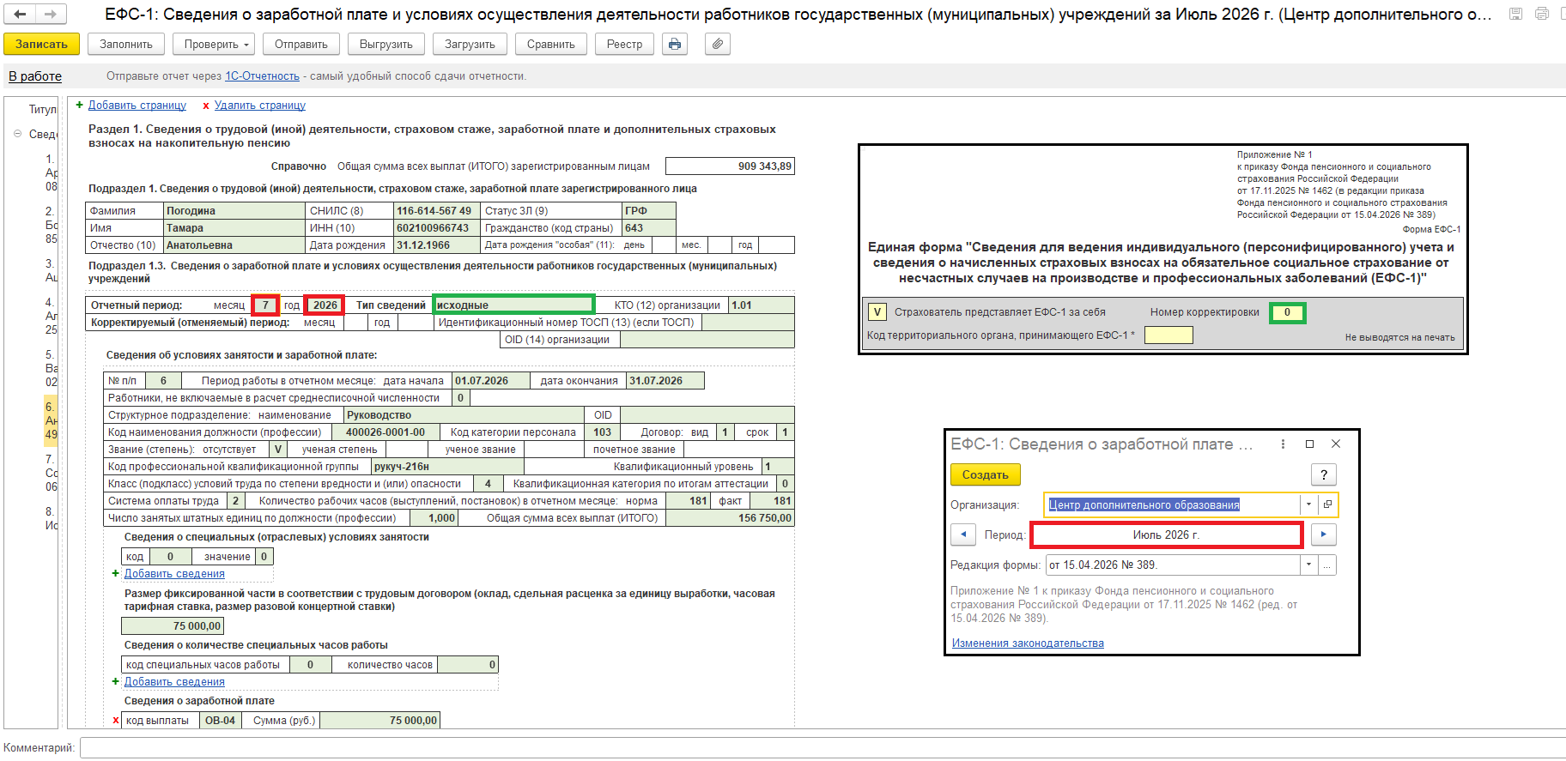Click the Код категории персонала value 103
Viewport: 1566px width, 761px height.
tap(603, 432)
